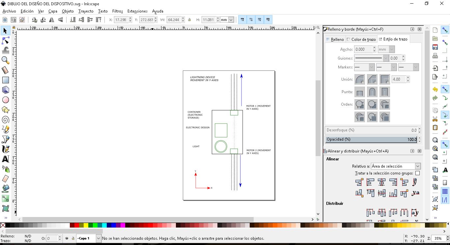This screenshot has height=245, width=450.
Task: Open the Filtros menu
Action: [x=117, y=11]
